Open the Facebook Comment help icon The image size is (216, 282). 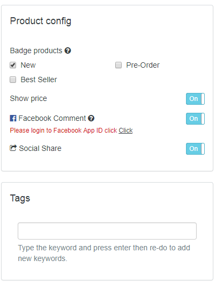coord(91,118)
